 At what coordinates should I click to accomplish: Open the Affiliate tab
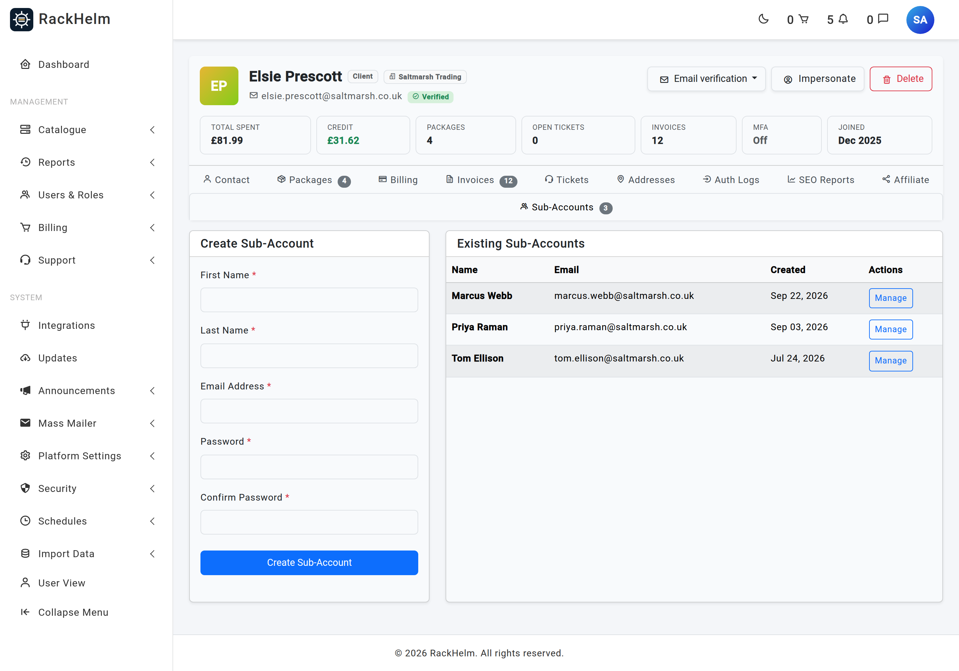tap(905, 179)
